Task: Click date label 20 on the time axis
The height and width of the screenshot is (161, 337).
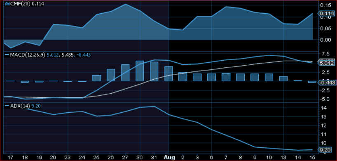Action: pos(54,158)
